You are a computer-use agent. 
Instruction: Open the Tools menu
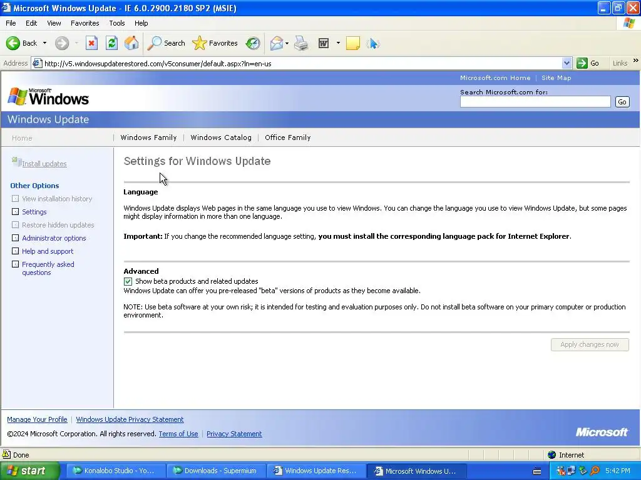(x=116, y=23)
